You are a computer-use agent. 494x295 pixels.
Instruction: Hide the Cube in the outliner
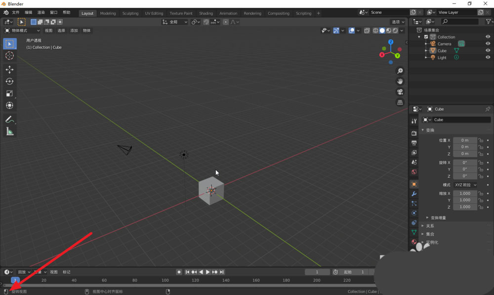(x=488, y=50)
